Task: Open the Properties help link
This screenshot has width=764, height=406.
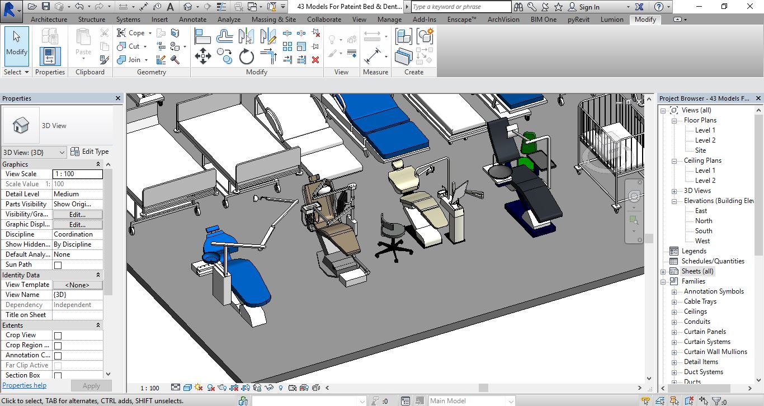Action: click(x=25, y=385)
